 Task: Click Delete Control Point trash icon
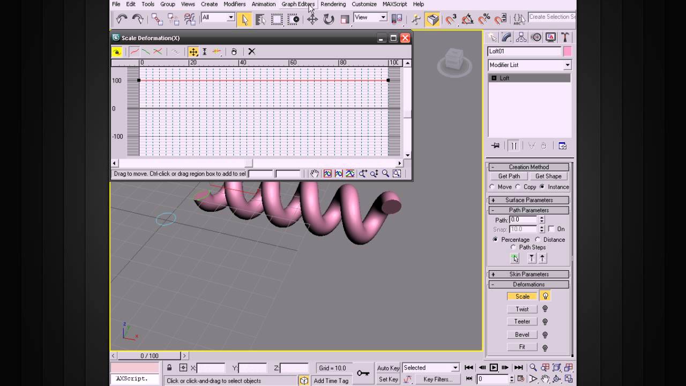pyautogui.click(x=234, y=51)
